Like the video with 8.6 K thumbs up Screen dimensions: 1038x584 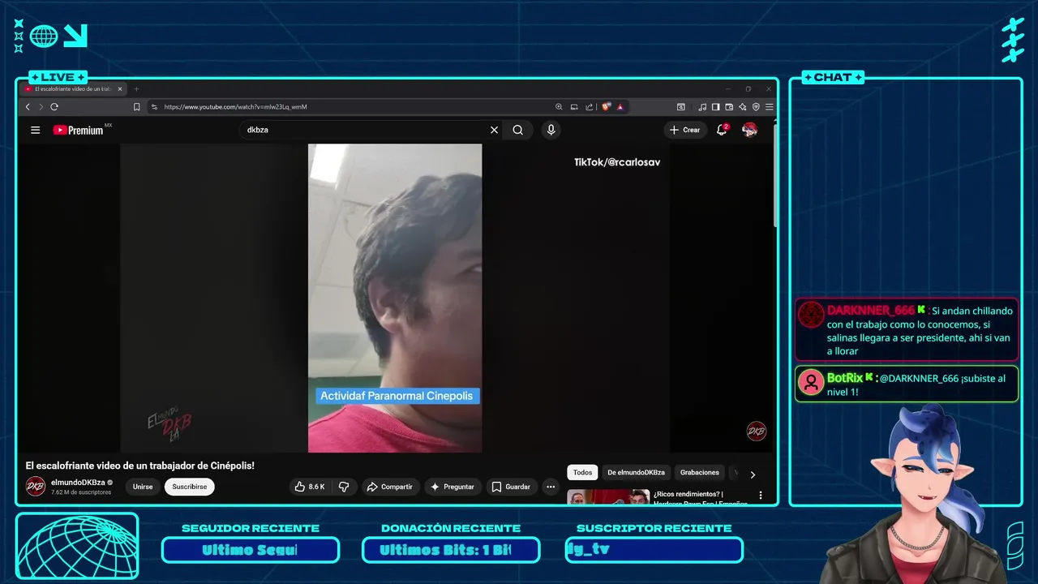(x=311, y=487)
